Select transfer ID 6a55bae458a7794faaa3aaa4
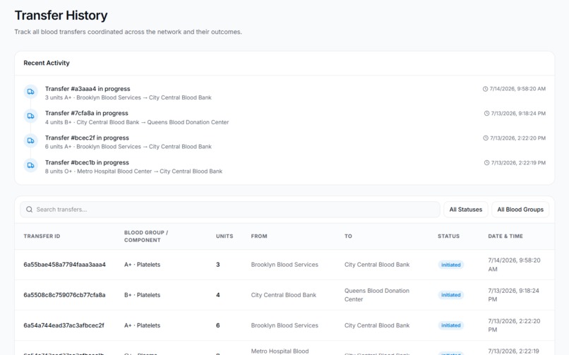Image resolution: width=569 pixels, height=355 pixels. 64,265
